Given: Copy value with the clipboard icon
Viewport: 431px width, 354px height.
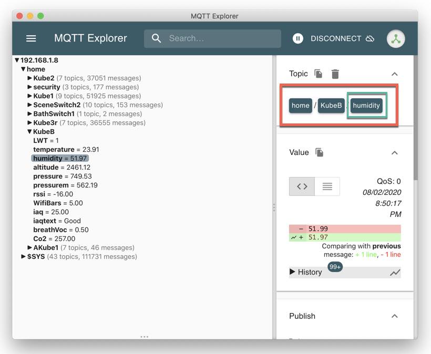Looking at the screenshot, I should pos(319,152).
